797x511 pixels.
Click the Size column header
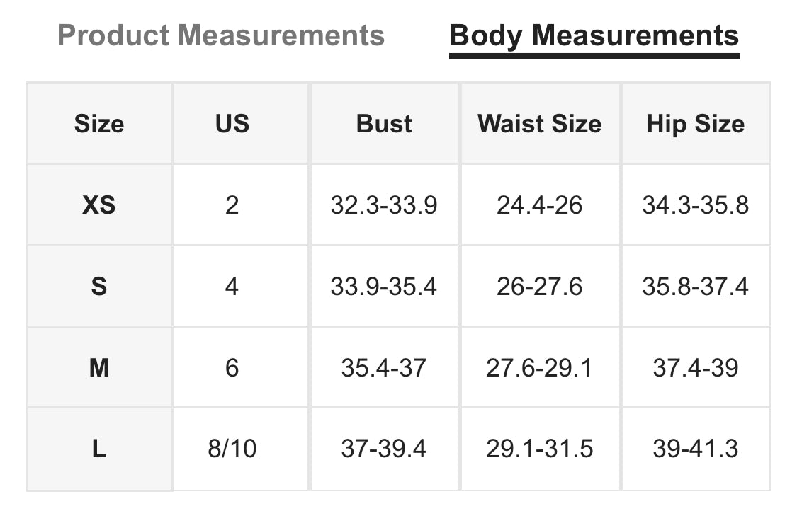99,123
